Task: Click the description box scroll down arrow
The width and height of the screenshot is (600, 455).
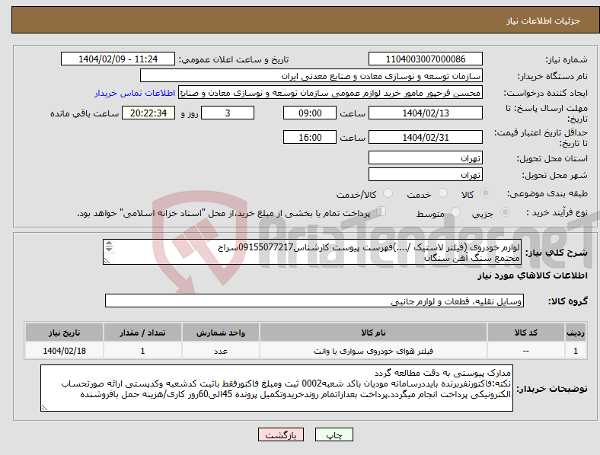Action: pos(109,249)
